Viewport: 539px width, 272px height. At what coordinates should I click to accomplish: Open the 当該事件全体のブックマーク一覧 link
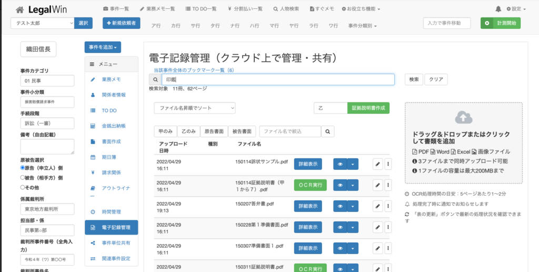(x=193, y=70)
